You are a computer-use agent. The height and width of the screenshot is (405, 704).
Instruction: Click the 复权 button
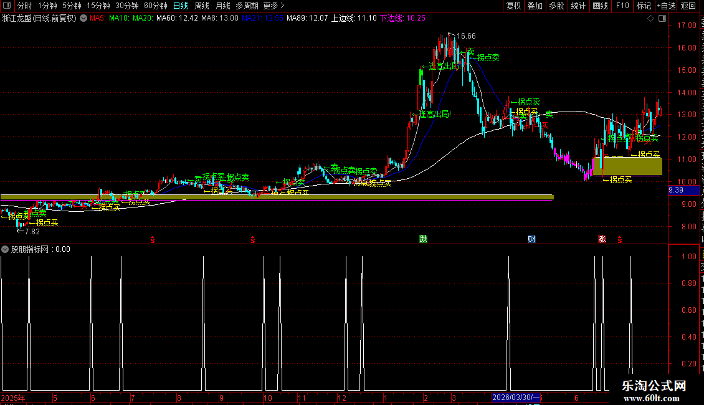click(513, 6)
